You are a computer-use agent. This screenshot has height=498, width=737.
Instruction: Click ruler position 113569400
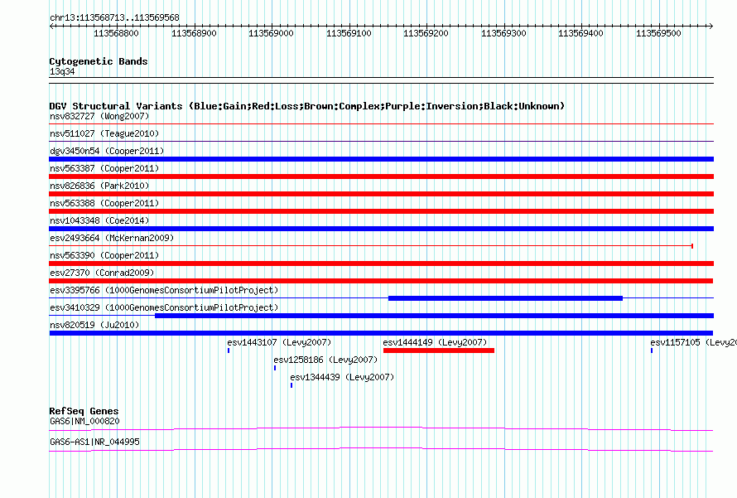pos(580,33)
